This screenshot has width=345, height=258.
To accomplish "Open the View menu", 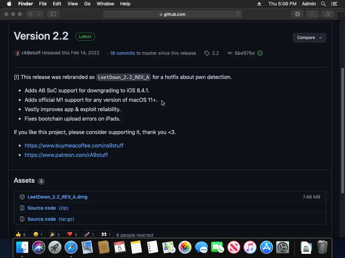I will (73, 4).
